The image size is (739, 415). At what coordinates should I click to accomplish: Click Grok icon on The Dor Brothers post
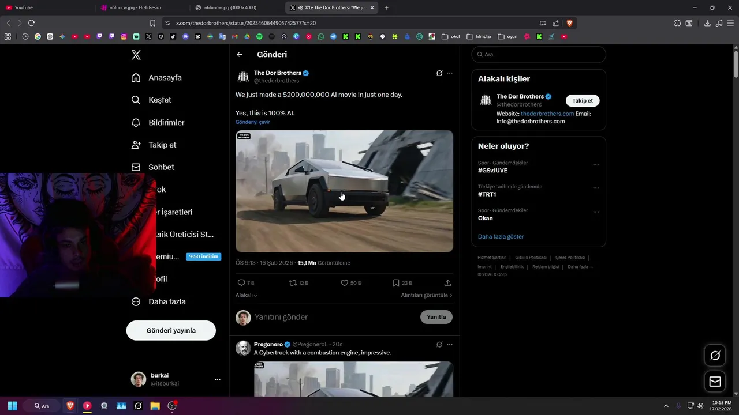pyautogui.click(x=439, y=73)
